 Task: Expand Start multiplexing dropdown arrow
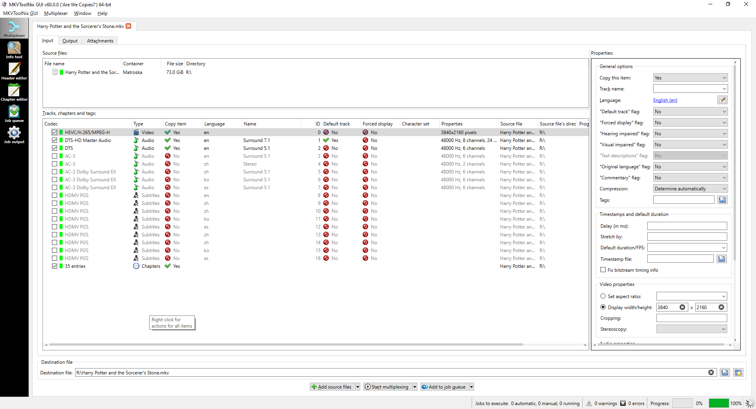coord(415,387)
